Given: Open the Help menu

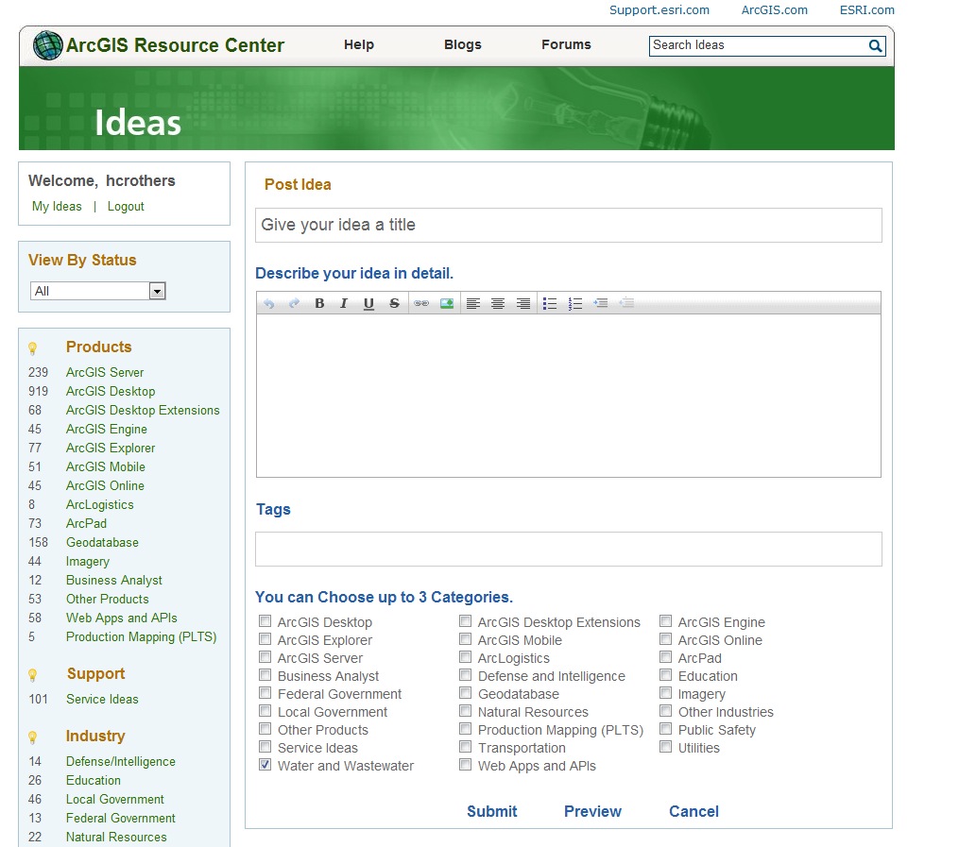Looking at the screenshot, I should [358, 44].
